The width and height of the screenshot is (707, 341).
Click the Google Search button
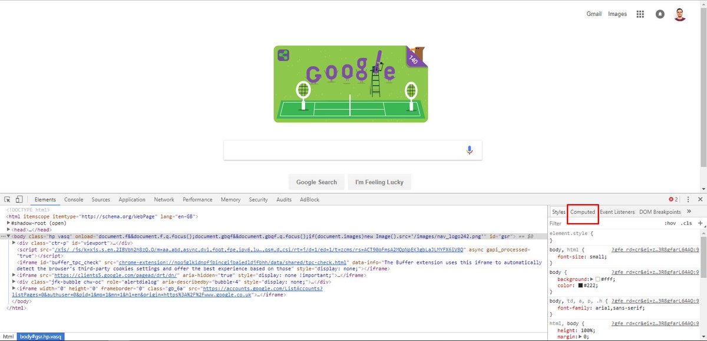[x=316, y=182]
